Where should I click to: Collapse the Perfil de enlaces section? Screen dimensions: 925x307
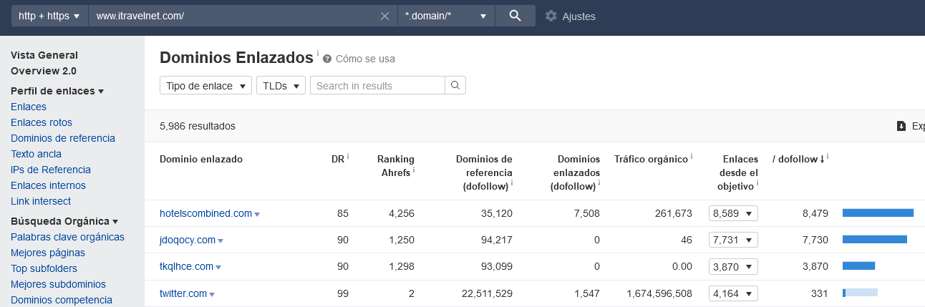[57, 91]
